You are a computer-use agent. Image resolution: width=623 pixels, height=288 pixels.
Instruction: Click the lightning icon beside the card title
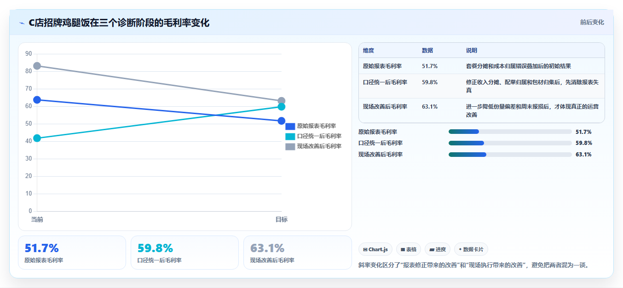(22, 23)
